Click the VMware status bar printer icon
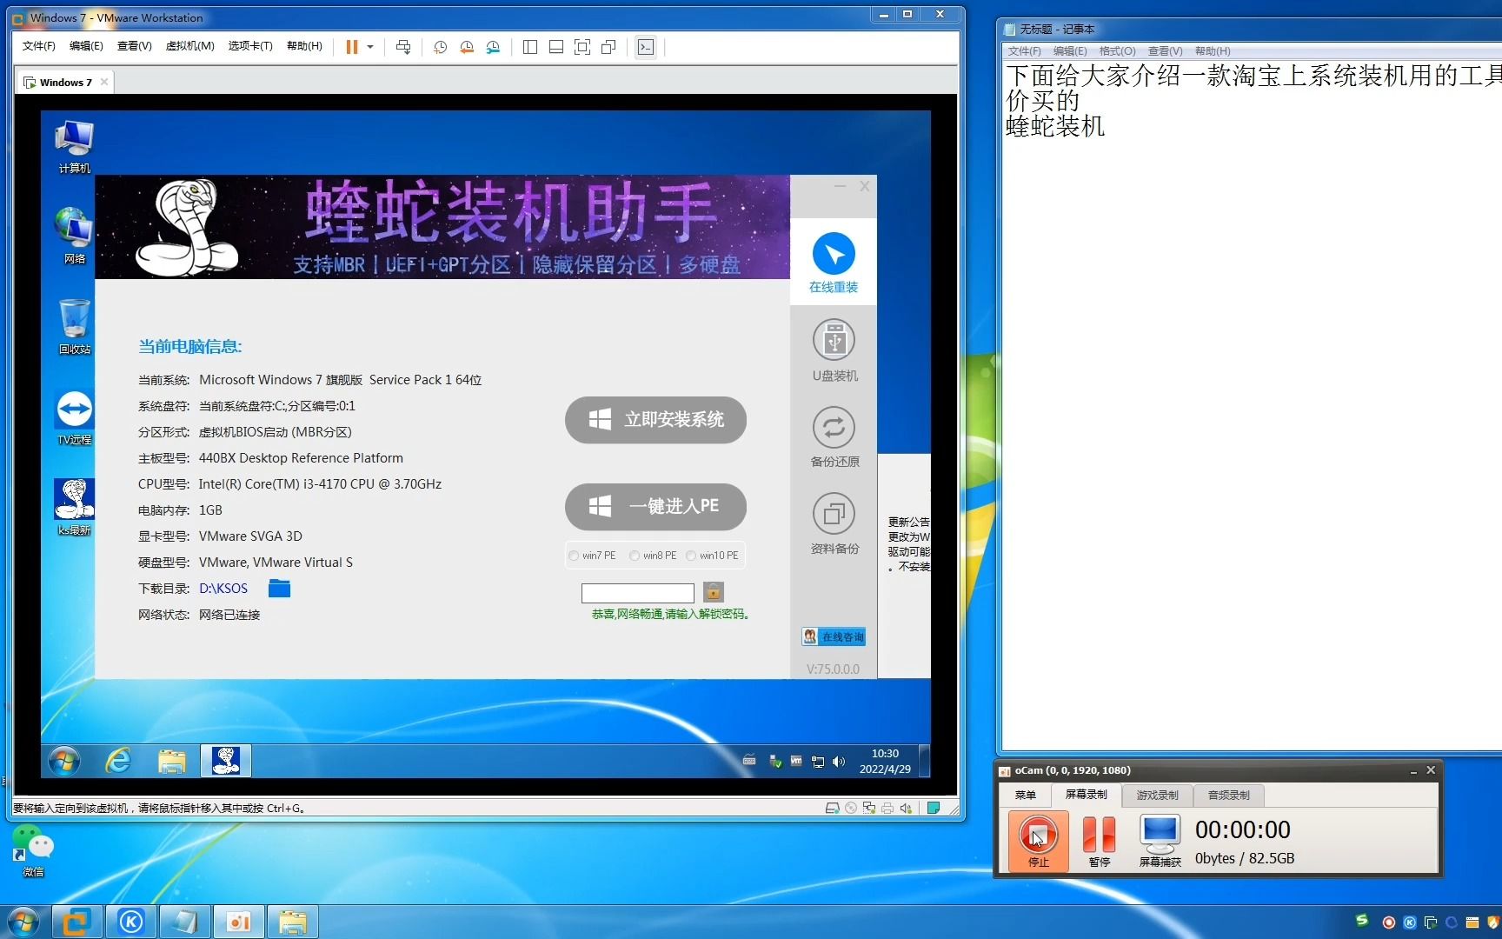Screen dimensions: 1502x939 887,808
